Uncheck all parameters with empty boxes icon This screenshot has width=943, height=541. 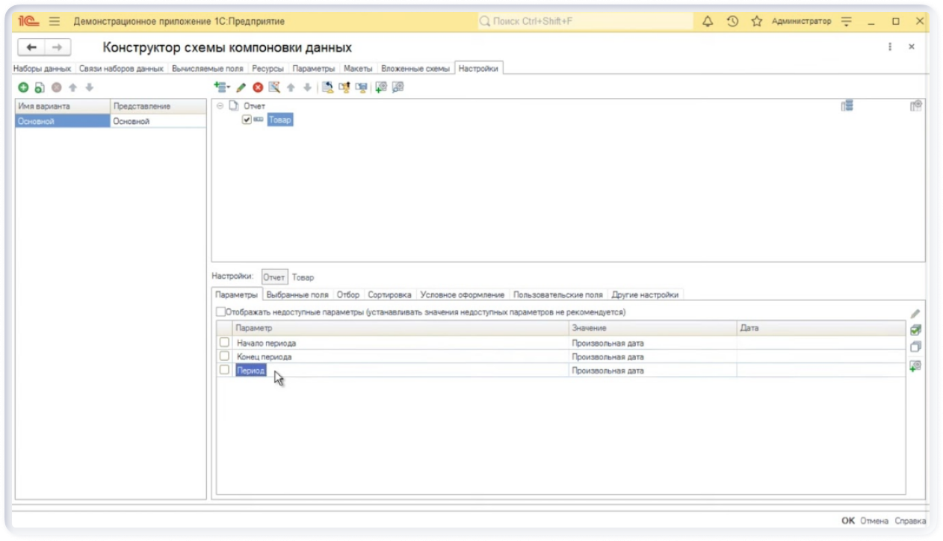click(915, 347)
